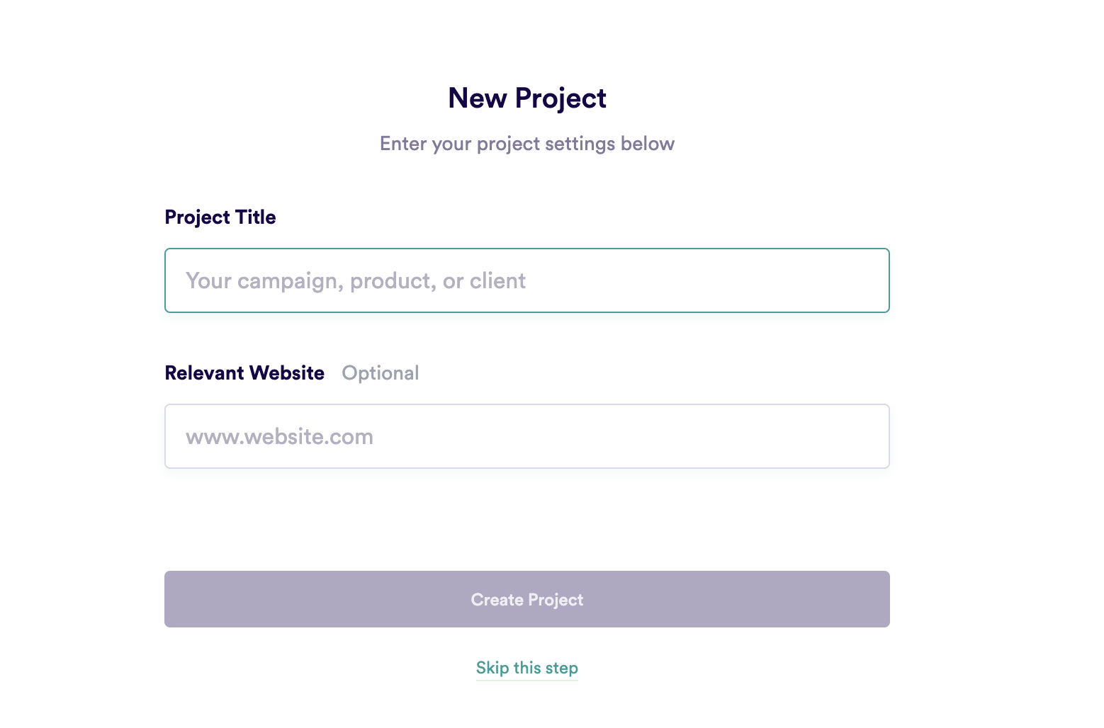Screen dimensions: 1104x728
Task: Click the underlined link below Create Project
Action: pos(526,668)
